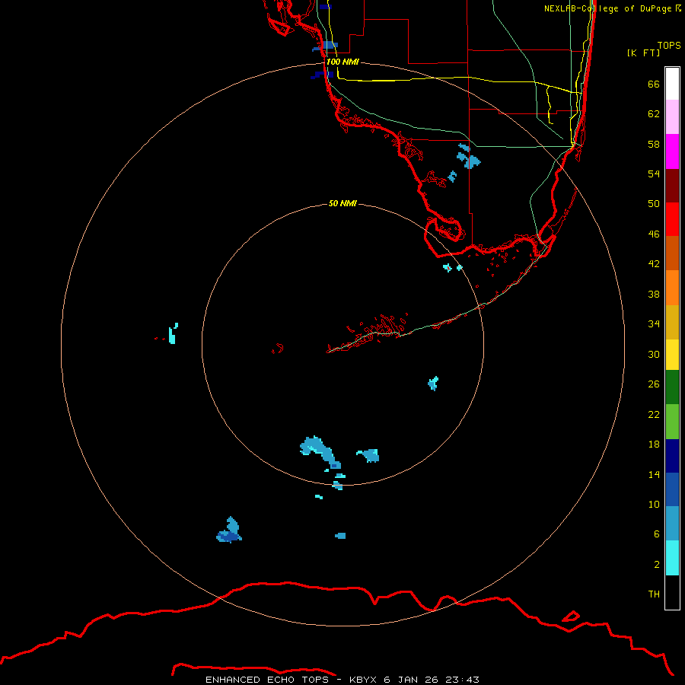
Task: Click the legend value "26"
Action: point(654,384)
